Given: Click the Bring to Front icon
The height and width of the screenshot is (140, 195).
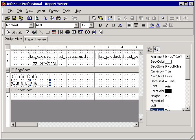Looking at the screenshot, I should (94, 18).
